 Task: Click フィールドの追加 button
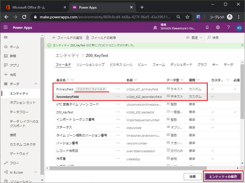pyautogui.click(x=67, y=38)
